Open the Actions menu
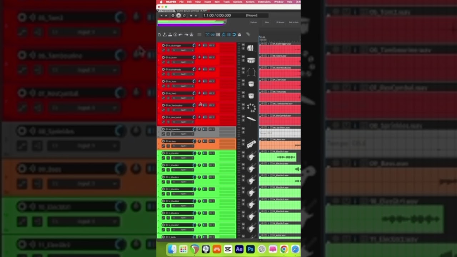 click(250, 2)
